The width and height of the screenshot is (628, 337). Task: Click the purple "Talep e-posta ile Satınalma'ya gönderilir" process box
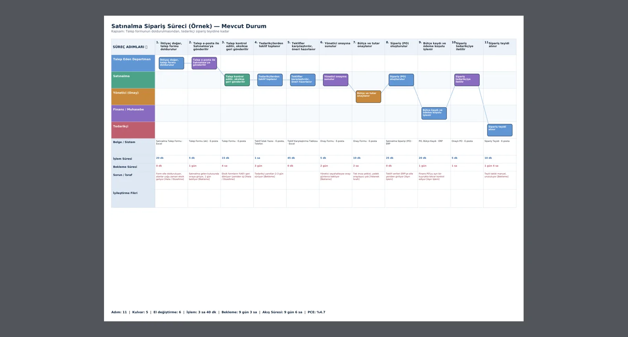point(204,63)
